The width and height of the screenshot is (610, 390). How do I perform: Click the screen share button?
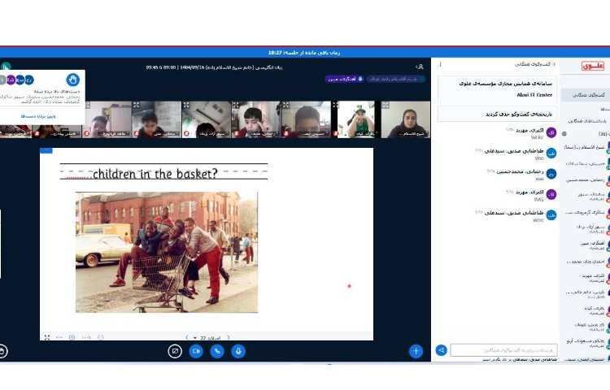[x=175, y=351]
